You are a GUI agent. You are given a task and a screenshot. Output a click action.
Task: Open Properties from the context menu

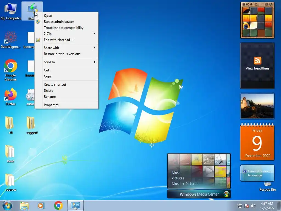[66, 105]
